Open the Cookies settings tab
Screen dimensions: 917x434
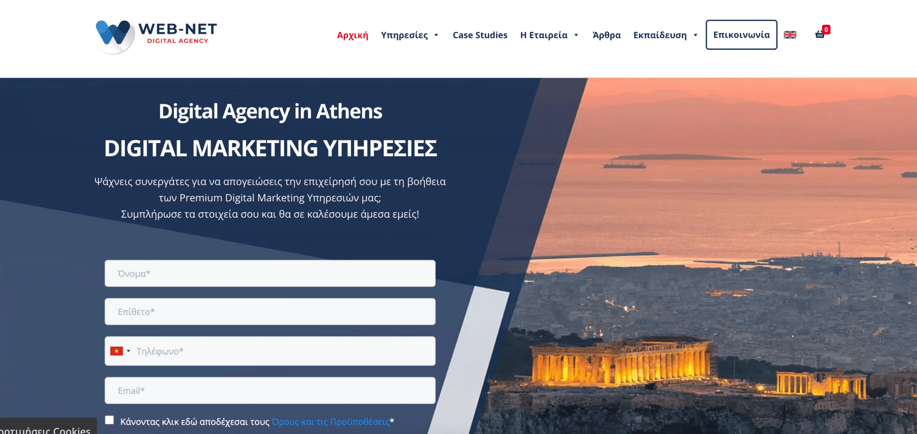(48, 426)
